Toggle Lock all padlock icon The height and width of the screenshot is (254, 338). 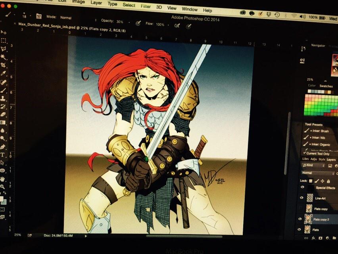(328, 181)
